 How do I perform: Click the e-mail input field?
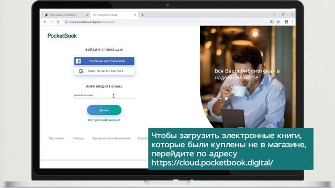click(104, 96)
